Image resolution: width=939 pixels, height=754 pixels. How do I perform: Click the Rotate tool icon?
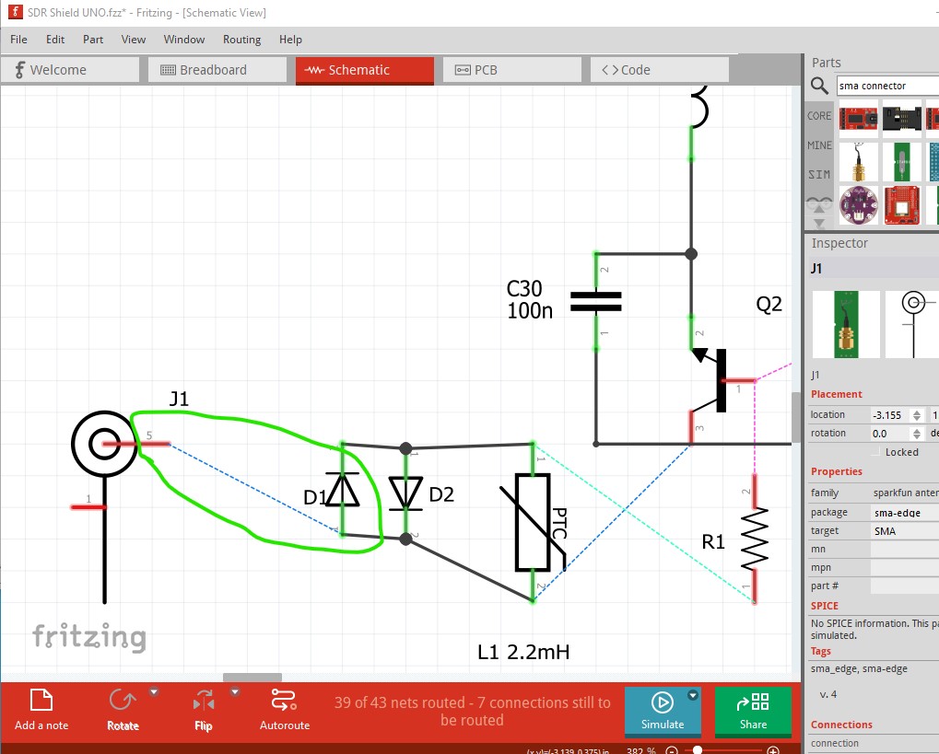pos(123,700)
